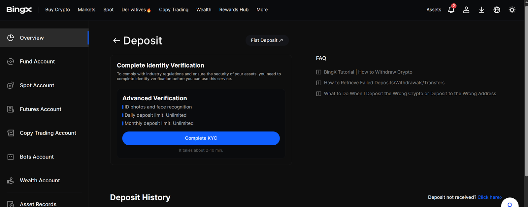This screenshot has height=207, width=528.
Task: Click the Wealth Account sidebar icon
Action: tap(11, 180)
